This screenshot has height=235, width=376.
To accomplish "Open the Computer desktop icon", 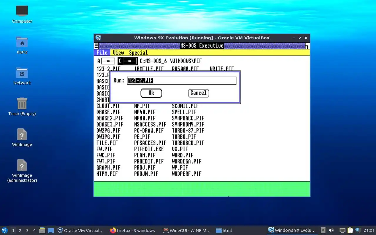I will tap(22, 11).
